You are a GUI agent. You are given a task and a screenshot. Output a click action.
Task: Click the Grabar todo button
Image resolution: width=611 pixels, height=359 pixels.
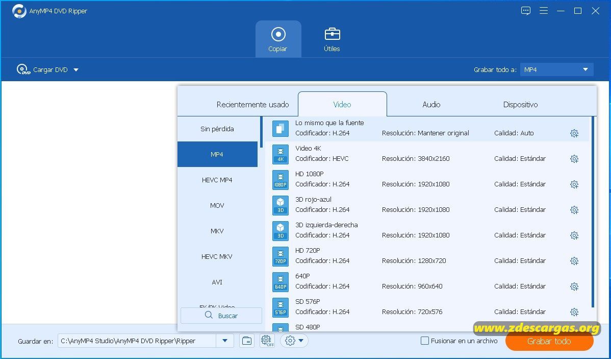[x=549, y=341]
